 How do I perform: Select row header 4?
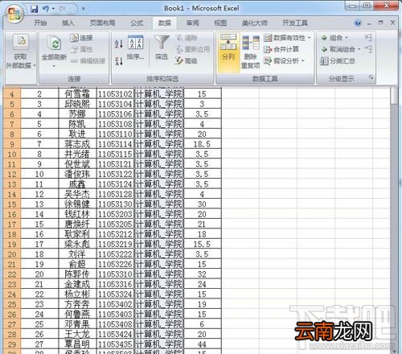(x=12, y=94)
